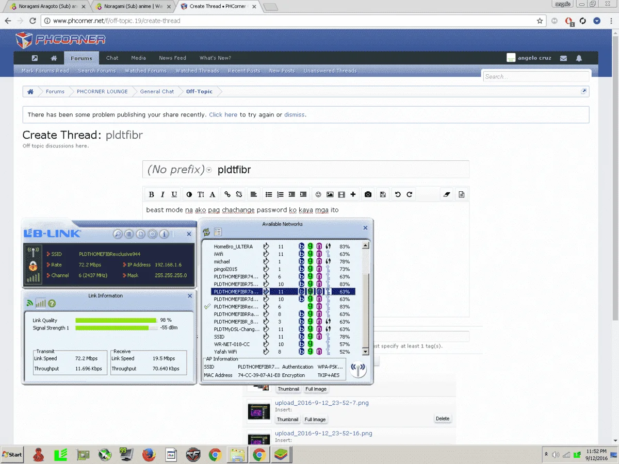Dismiss the share problem notice
619x464 pixels.
[295, 114]
